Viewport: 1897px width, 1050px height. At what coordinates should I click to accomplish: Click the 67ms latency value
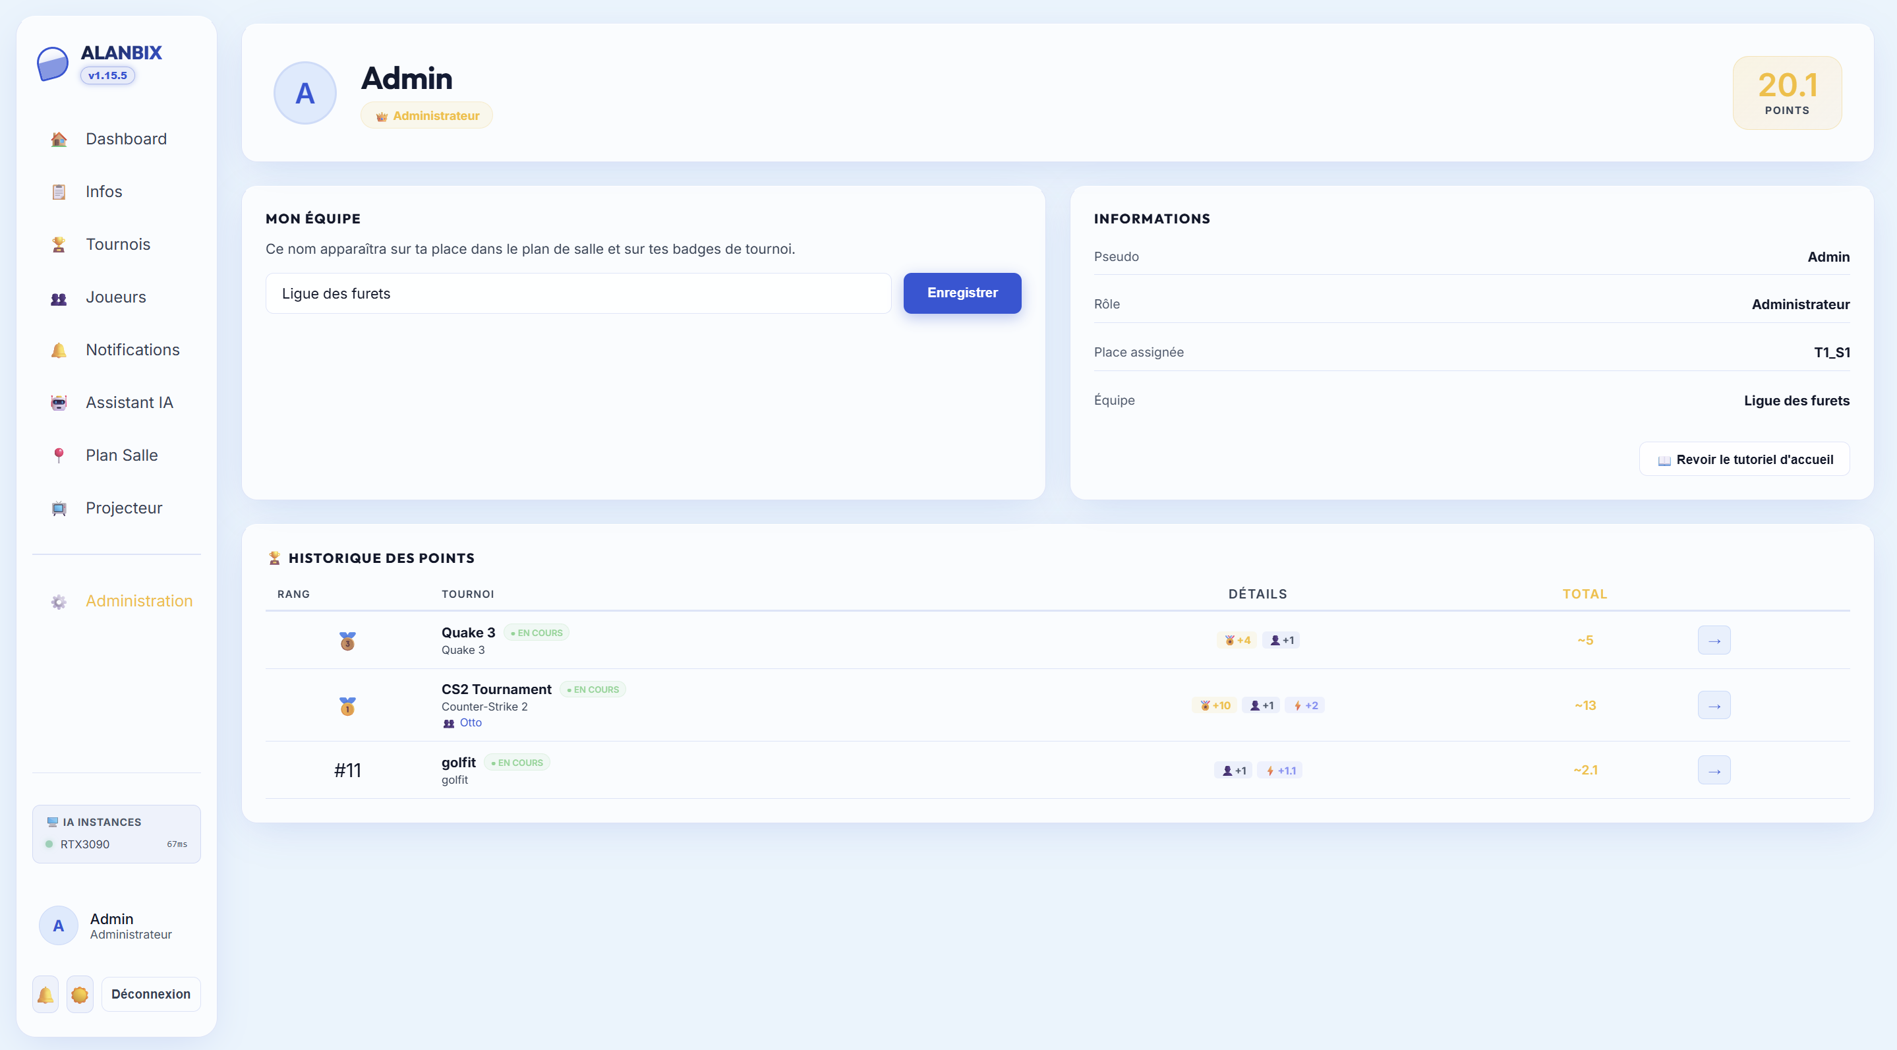pos(177,844)
